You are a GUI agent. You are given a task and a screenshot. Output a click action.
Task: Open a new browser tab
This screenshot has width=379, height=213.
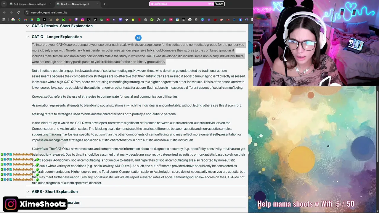105,4
